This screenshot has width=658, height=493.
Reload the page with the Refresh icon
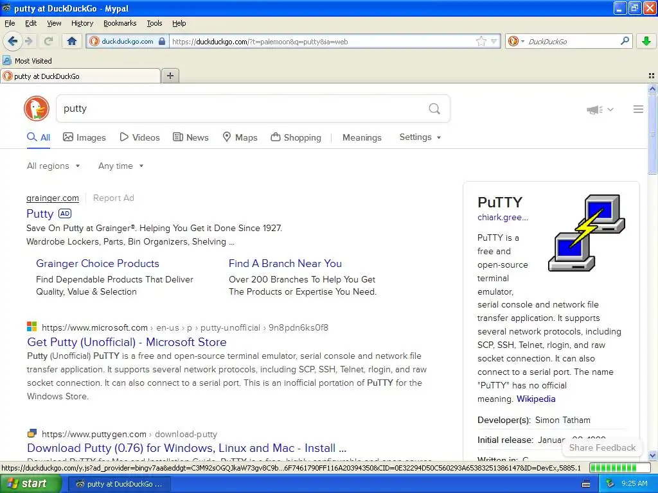[48, 41]
